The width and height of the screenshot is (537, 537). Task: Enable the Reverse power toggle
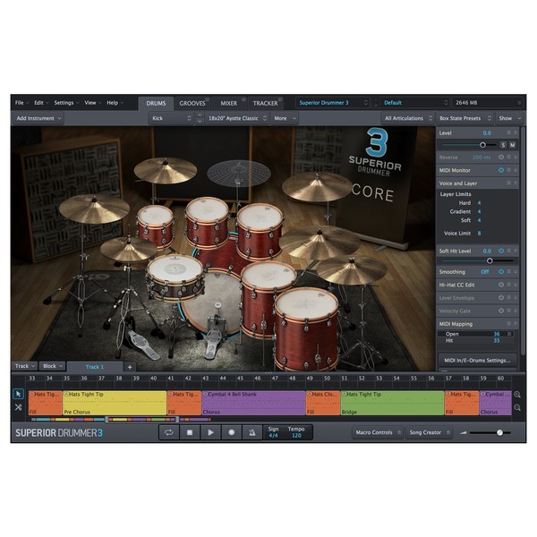(x=501, y=158)
